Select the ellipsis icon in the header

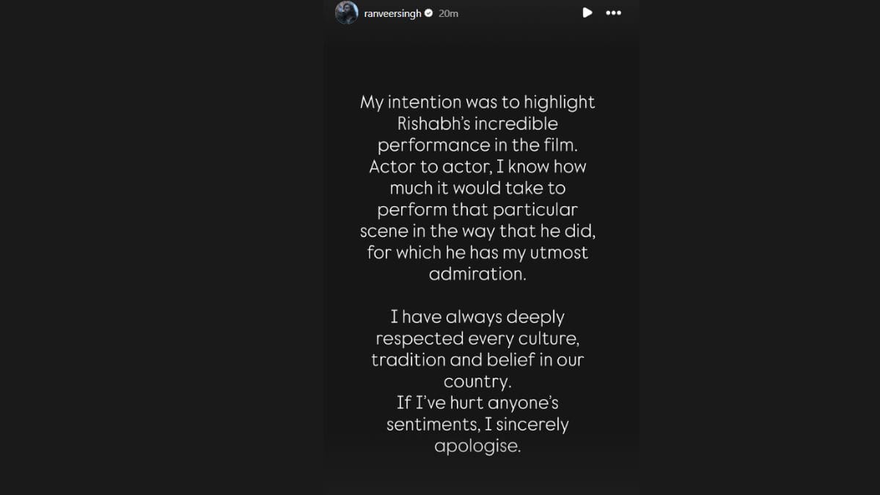tap(613, 12)
